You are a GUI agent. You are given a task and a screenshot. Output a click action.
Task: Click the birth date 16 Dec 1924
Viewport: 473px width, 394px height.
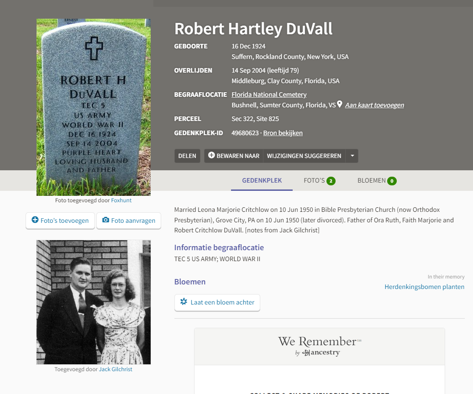(248, 46)
